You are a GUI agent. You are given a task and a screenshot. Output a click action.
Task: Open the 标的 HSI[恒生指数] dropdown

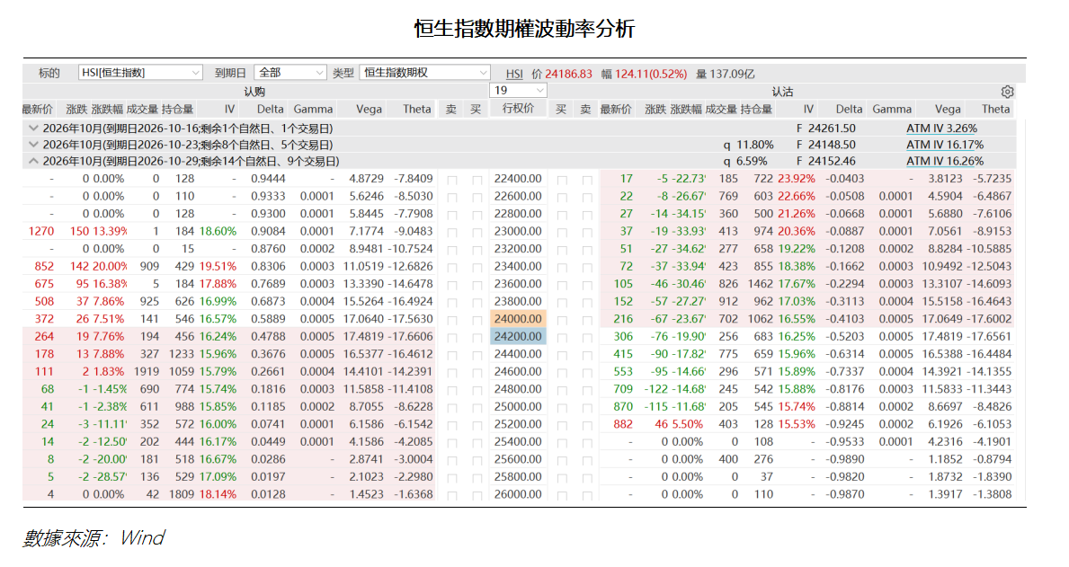pyautogui.click(x=139, y=73)
